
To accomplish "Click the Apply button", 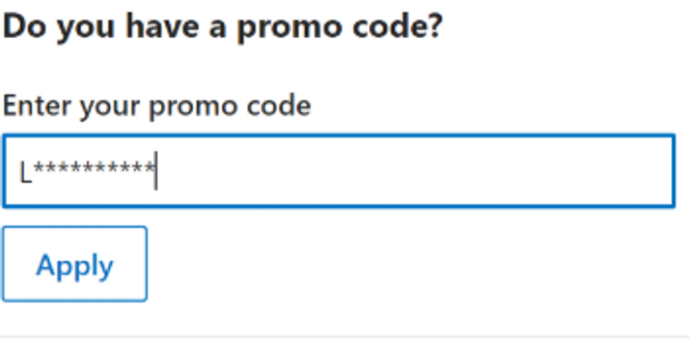I will (x=74, y=265).
